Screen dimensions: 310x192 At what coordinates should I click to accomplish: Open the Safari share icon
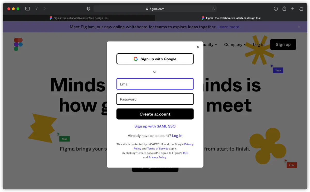284,9
